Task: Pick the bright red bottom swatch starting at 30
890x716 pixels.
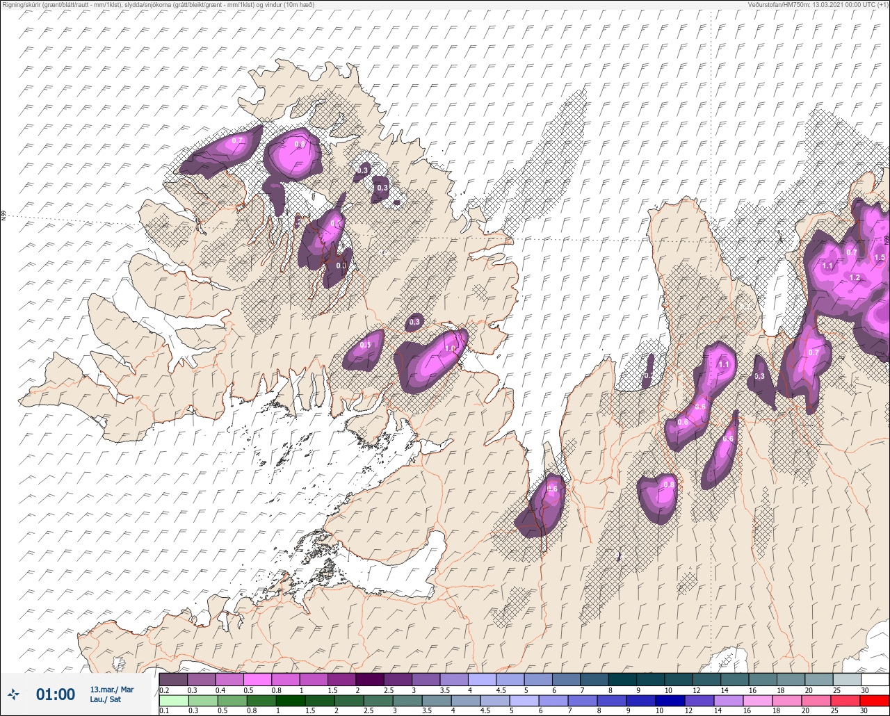Action: coord(875,701)
